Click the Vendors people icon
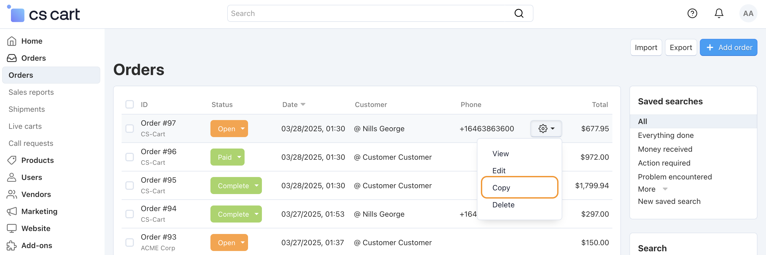 (x=11, y=194)
